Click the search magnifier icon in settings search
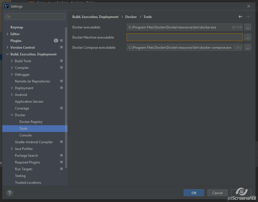 [8, 17]
